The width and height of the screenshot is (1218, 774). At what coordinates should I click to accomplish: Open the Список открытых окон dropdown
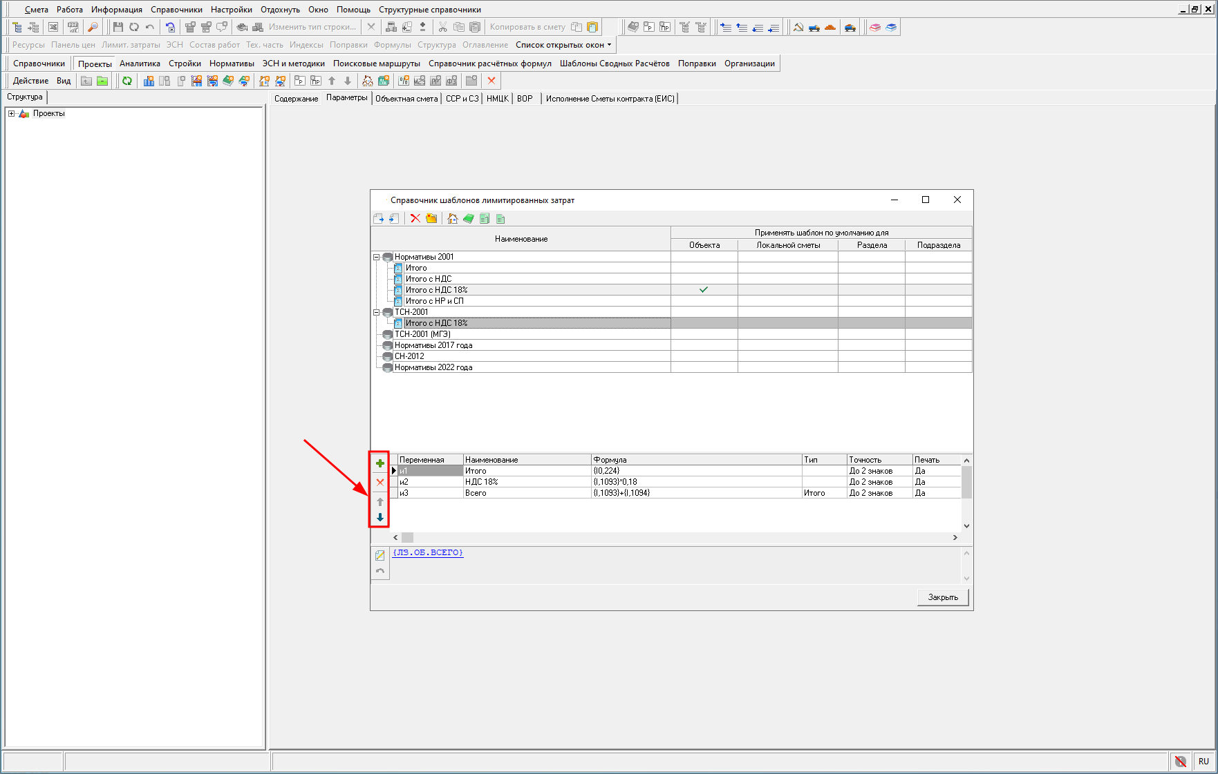point(563,45)
